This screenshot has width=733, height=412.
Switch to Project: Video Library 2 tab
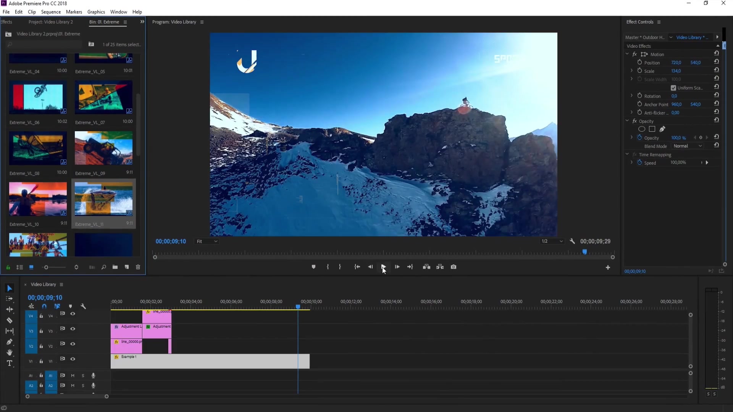pos(50,22)
